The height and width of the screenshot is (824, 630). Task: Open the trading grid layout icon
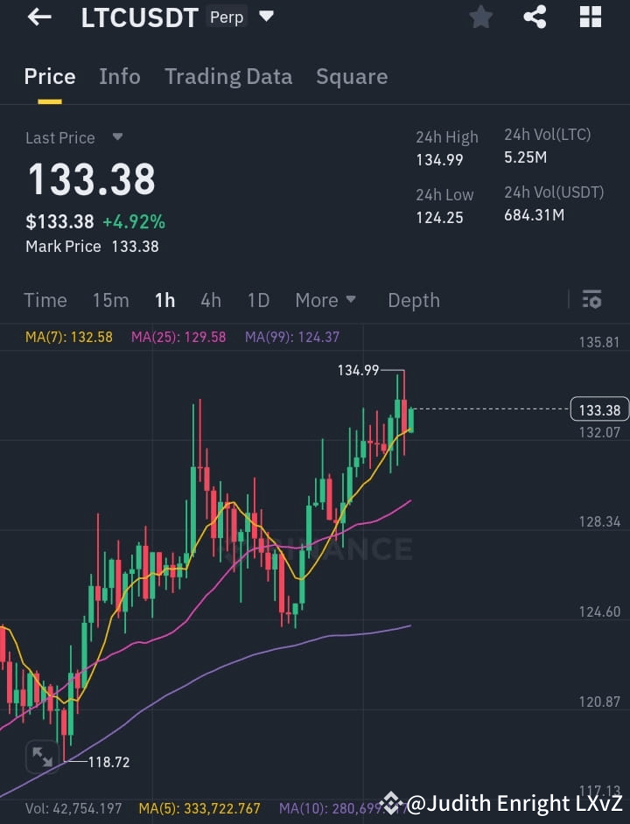(x=590, y=17)
